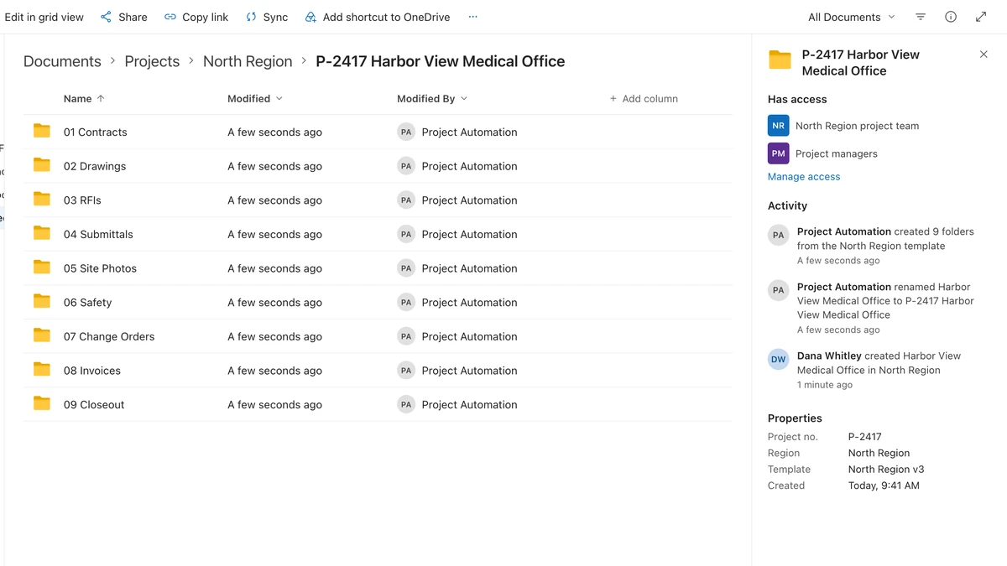The image size is (1007, 566).
Task: Sort by the Name column header
Action: point(84,99)
